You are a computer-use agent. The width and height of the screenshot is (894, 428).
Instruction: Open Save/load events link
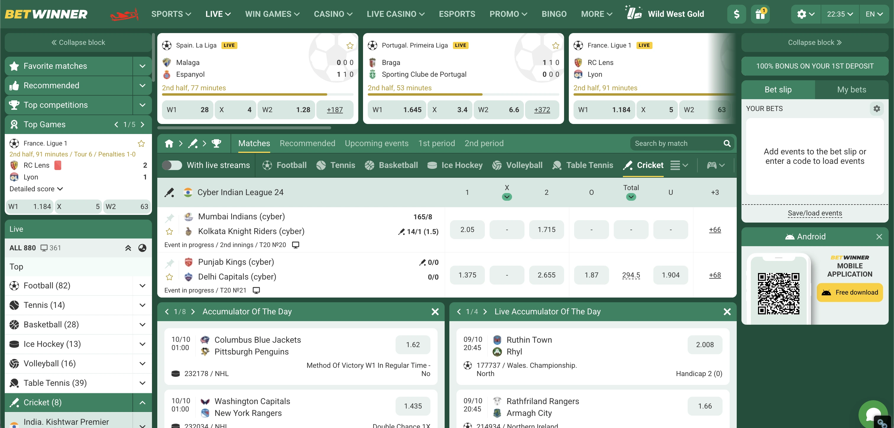tap(814, 213)
